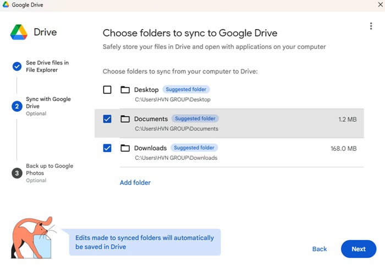Click the Next button
This screenshot has width=385, height=266.
pyautogui.click(x=358, y=249)
